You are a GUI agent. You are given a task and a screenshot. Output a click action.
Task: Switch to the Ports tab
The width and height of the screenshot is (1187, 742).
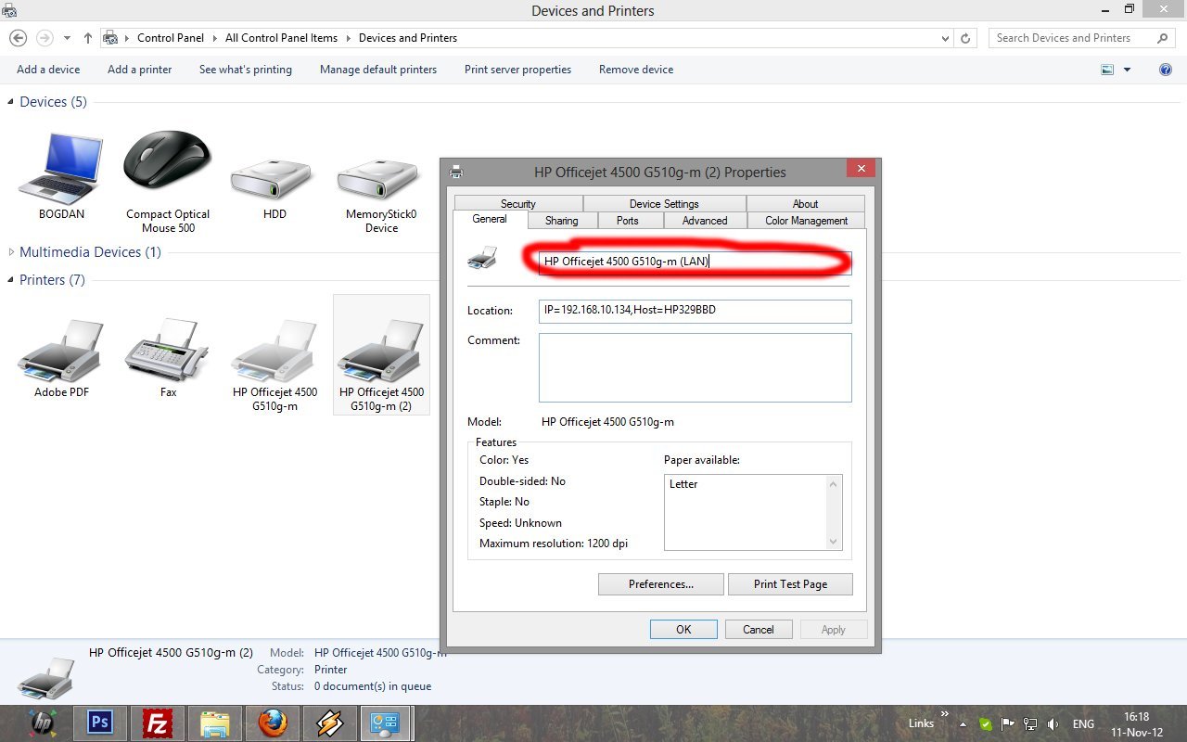pos(628,221)
